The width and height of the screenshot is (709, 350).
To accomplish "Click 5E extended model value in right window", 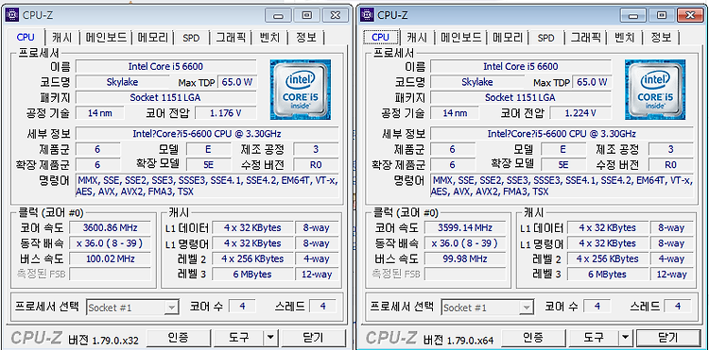I will coord(563,165).
